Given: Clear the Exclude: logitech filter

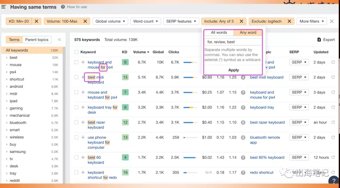Looking at the screenshot, I should click(x=289, y=21).
